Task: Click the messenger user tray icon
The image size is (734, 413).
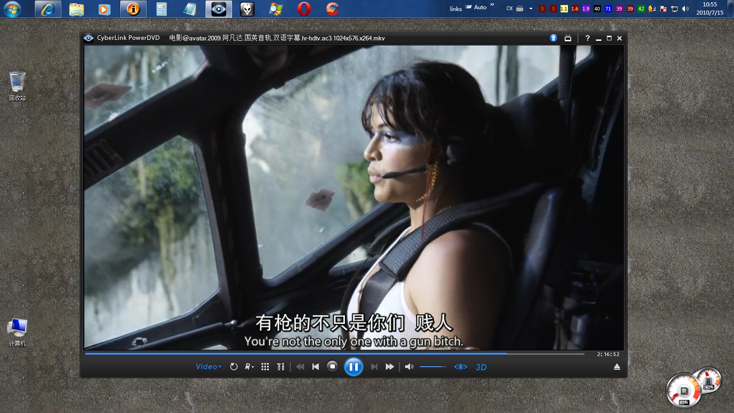Action: (652, 9)
